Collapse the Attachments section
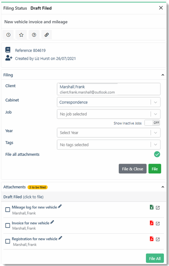Screen dimensions: 169x266 pos(163,187)
